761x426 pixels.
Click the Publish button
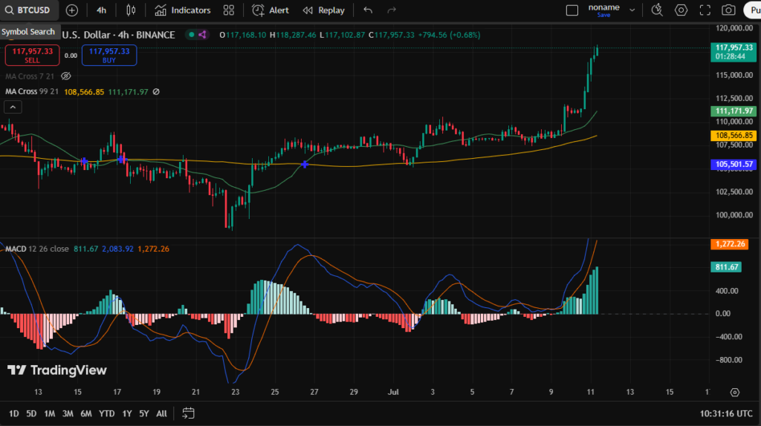tap(753, 10)
